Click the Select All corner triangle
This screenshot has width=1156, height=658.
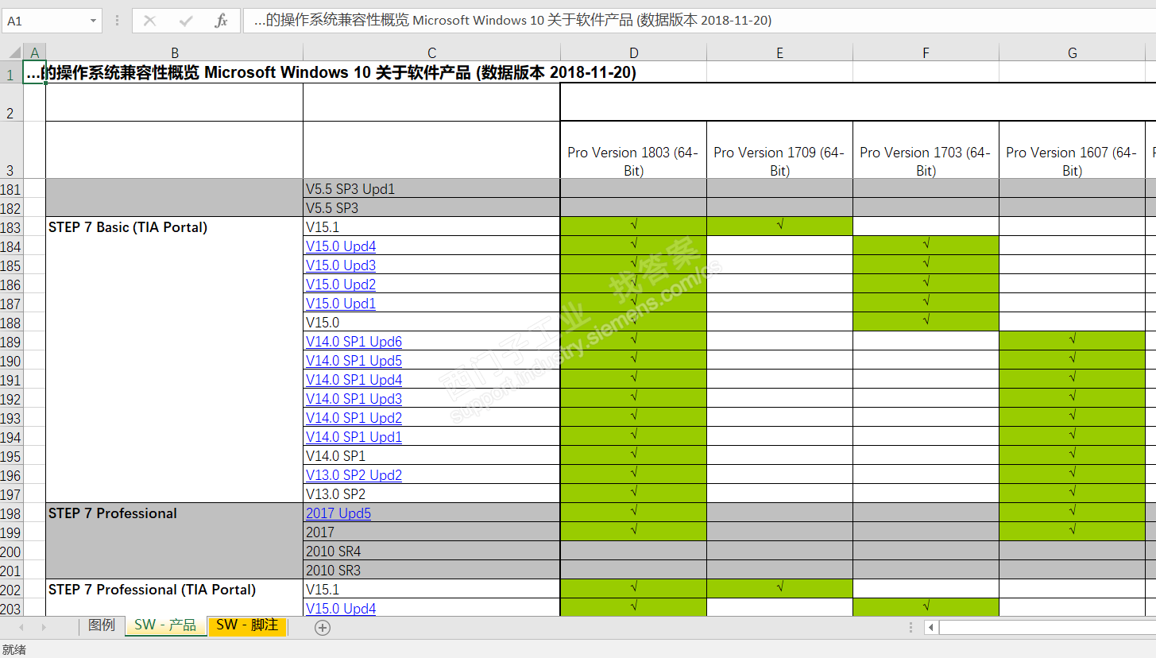point(15,52)
